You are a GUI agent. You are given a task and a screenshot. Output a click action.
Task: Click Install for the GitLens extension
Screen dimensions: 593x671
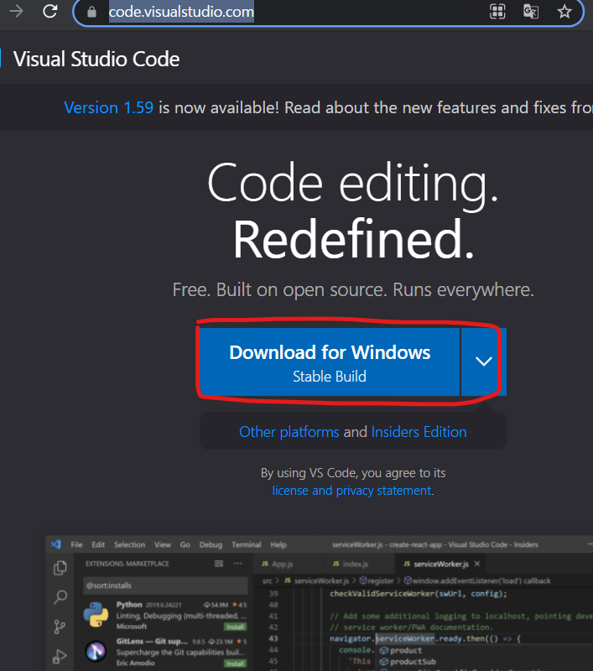(235, 663)
